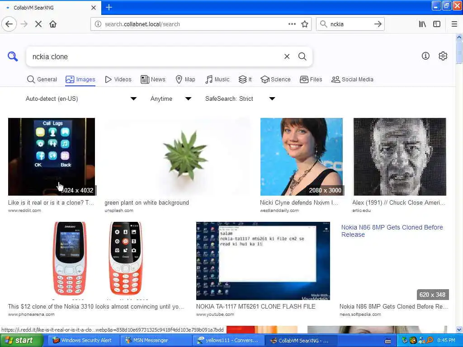Image resolution: width=463 pixels, height=347 pixels.
Task: Open a new browser tab
Action: 109,7
